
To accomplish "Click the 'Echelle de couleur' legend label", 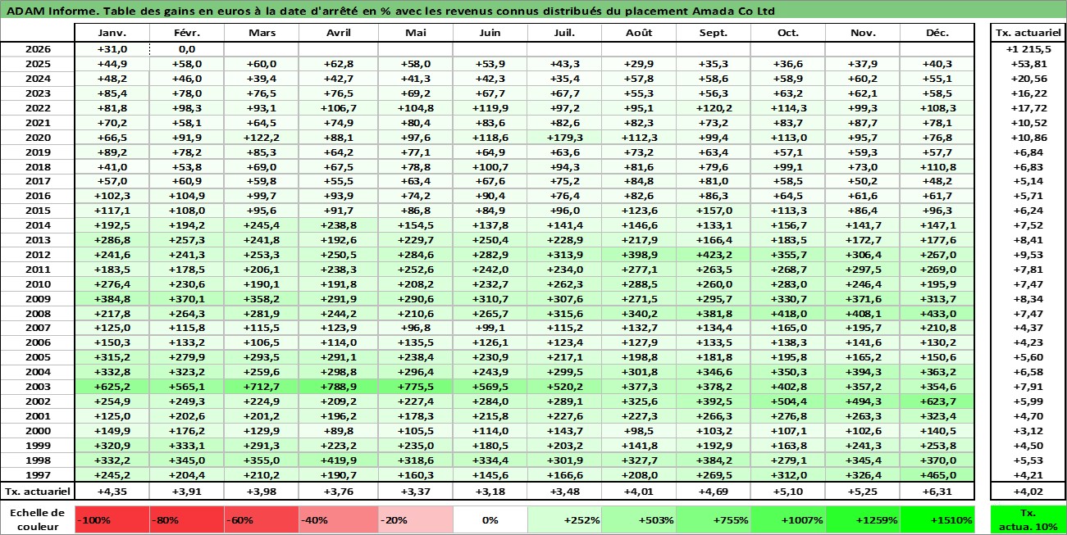I will pos(38,519).
